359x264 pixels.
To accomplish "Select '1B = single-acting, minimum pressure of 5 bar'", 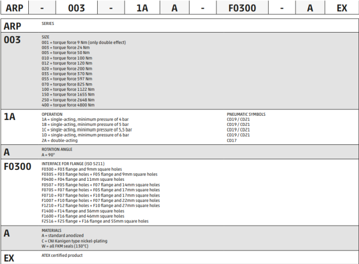I will tap(85, 124).
